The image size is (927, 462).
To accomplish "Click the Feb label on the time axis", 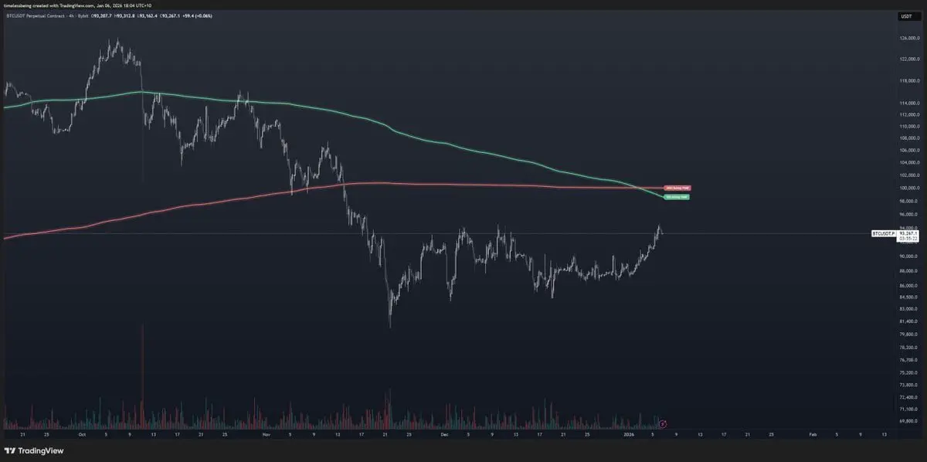I will click(x=813, y=435).
